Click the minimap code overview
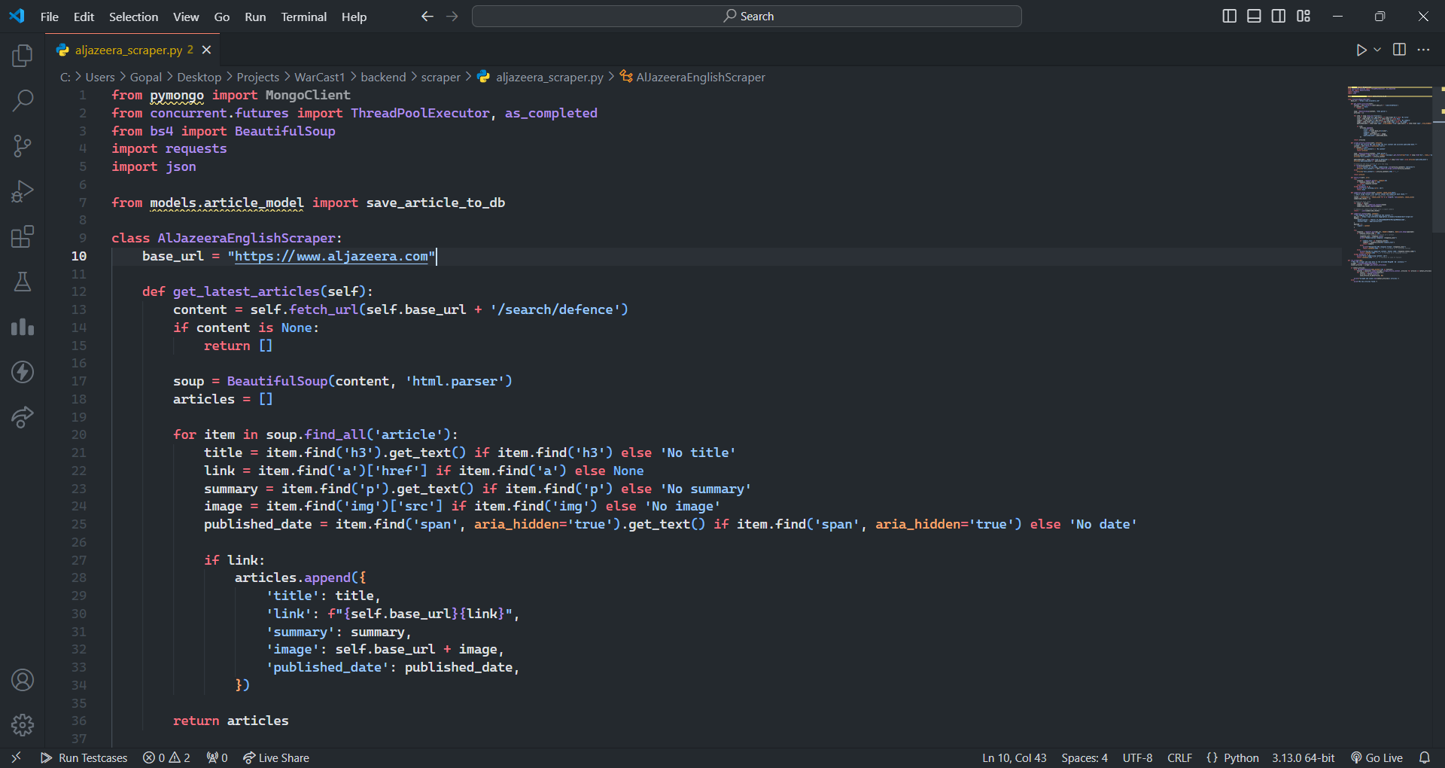 [1389, 184]
